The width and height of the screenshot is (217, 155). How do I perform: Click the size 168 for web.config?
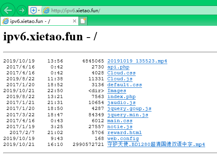coord(99,139)
